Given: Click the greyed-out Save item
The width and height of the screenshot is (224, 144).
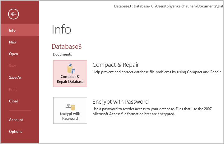Looking at the screenshot, I should pyautogui.click(x=13, y=66).
